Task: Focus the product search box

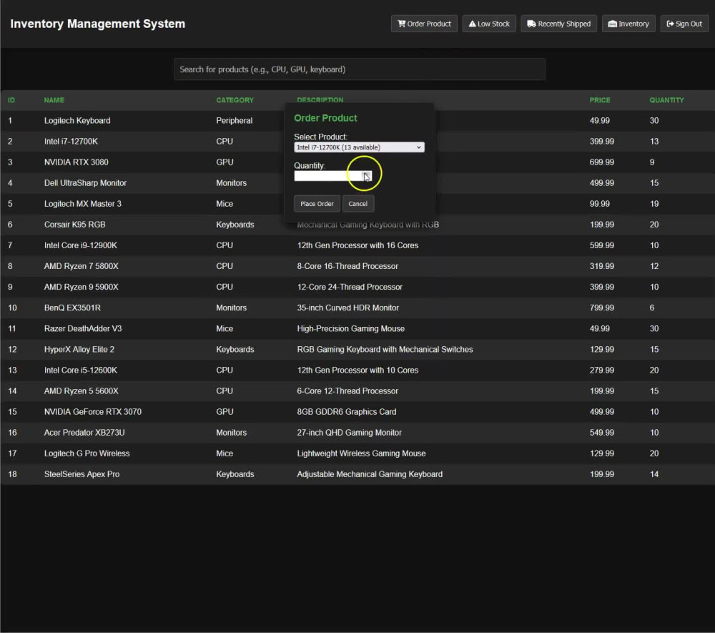Action: [x=360, y=69]
